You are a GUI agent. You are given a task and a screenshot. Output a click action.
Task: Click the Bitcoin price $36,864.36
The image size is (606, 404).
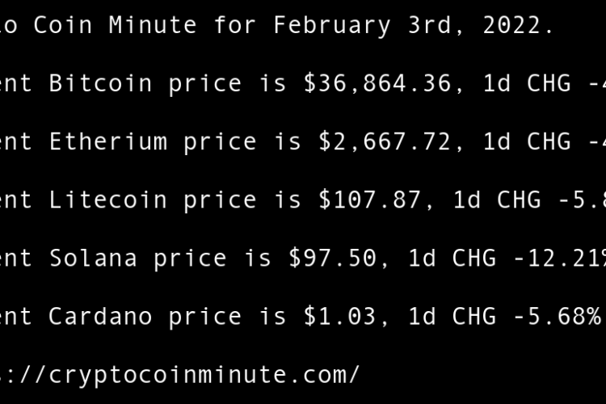[x=384, y=83]
